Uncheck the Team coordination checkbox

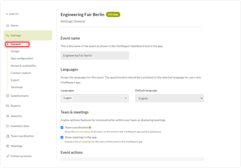click(62, 127)
